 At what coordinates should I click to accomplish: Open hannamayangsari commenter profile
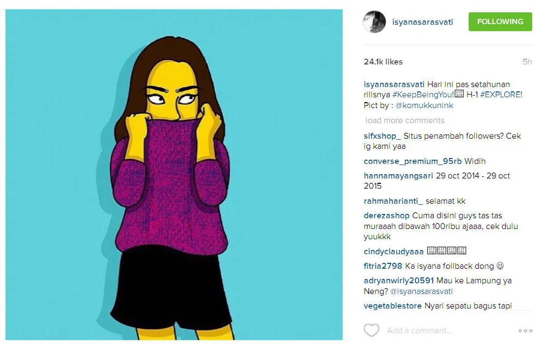[398, 176]
